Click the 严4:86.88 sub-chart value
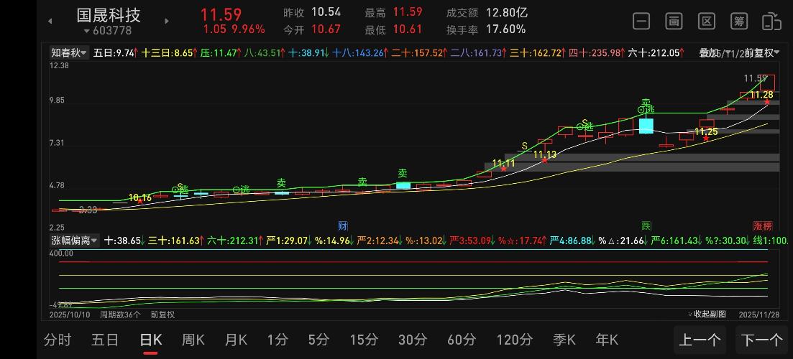 point(574,241)
